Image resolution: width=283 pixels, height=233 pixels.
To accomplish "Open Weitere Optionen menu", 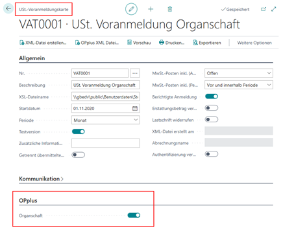I will [254, 43].
